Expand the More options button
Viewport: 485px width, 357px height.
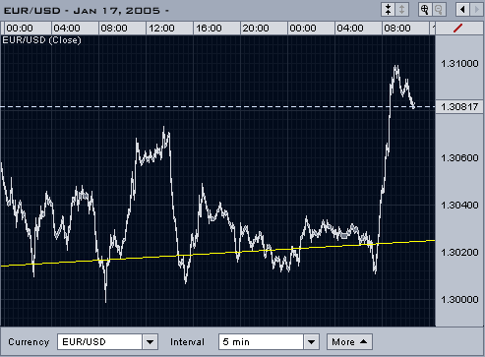[349, 342]
